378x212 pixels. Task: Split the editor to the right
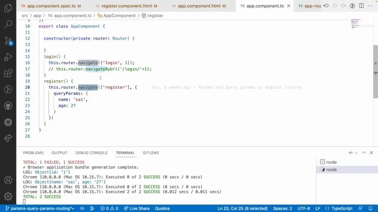point(361,6)
